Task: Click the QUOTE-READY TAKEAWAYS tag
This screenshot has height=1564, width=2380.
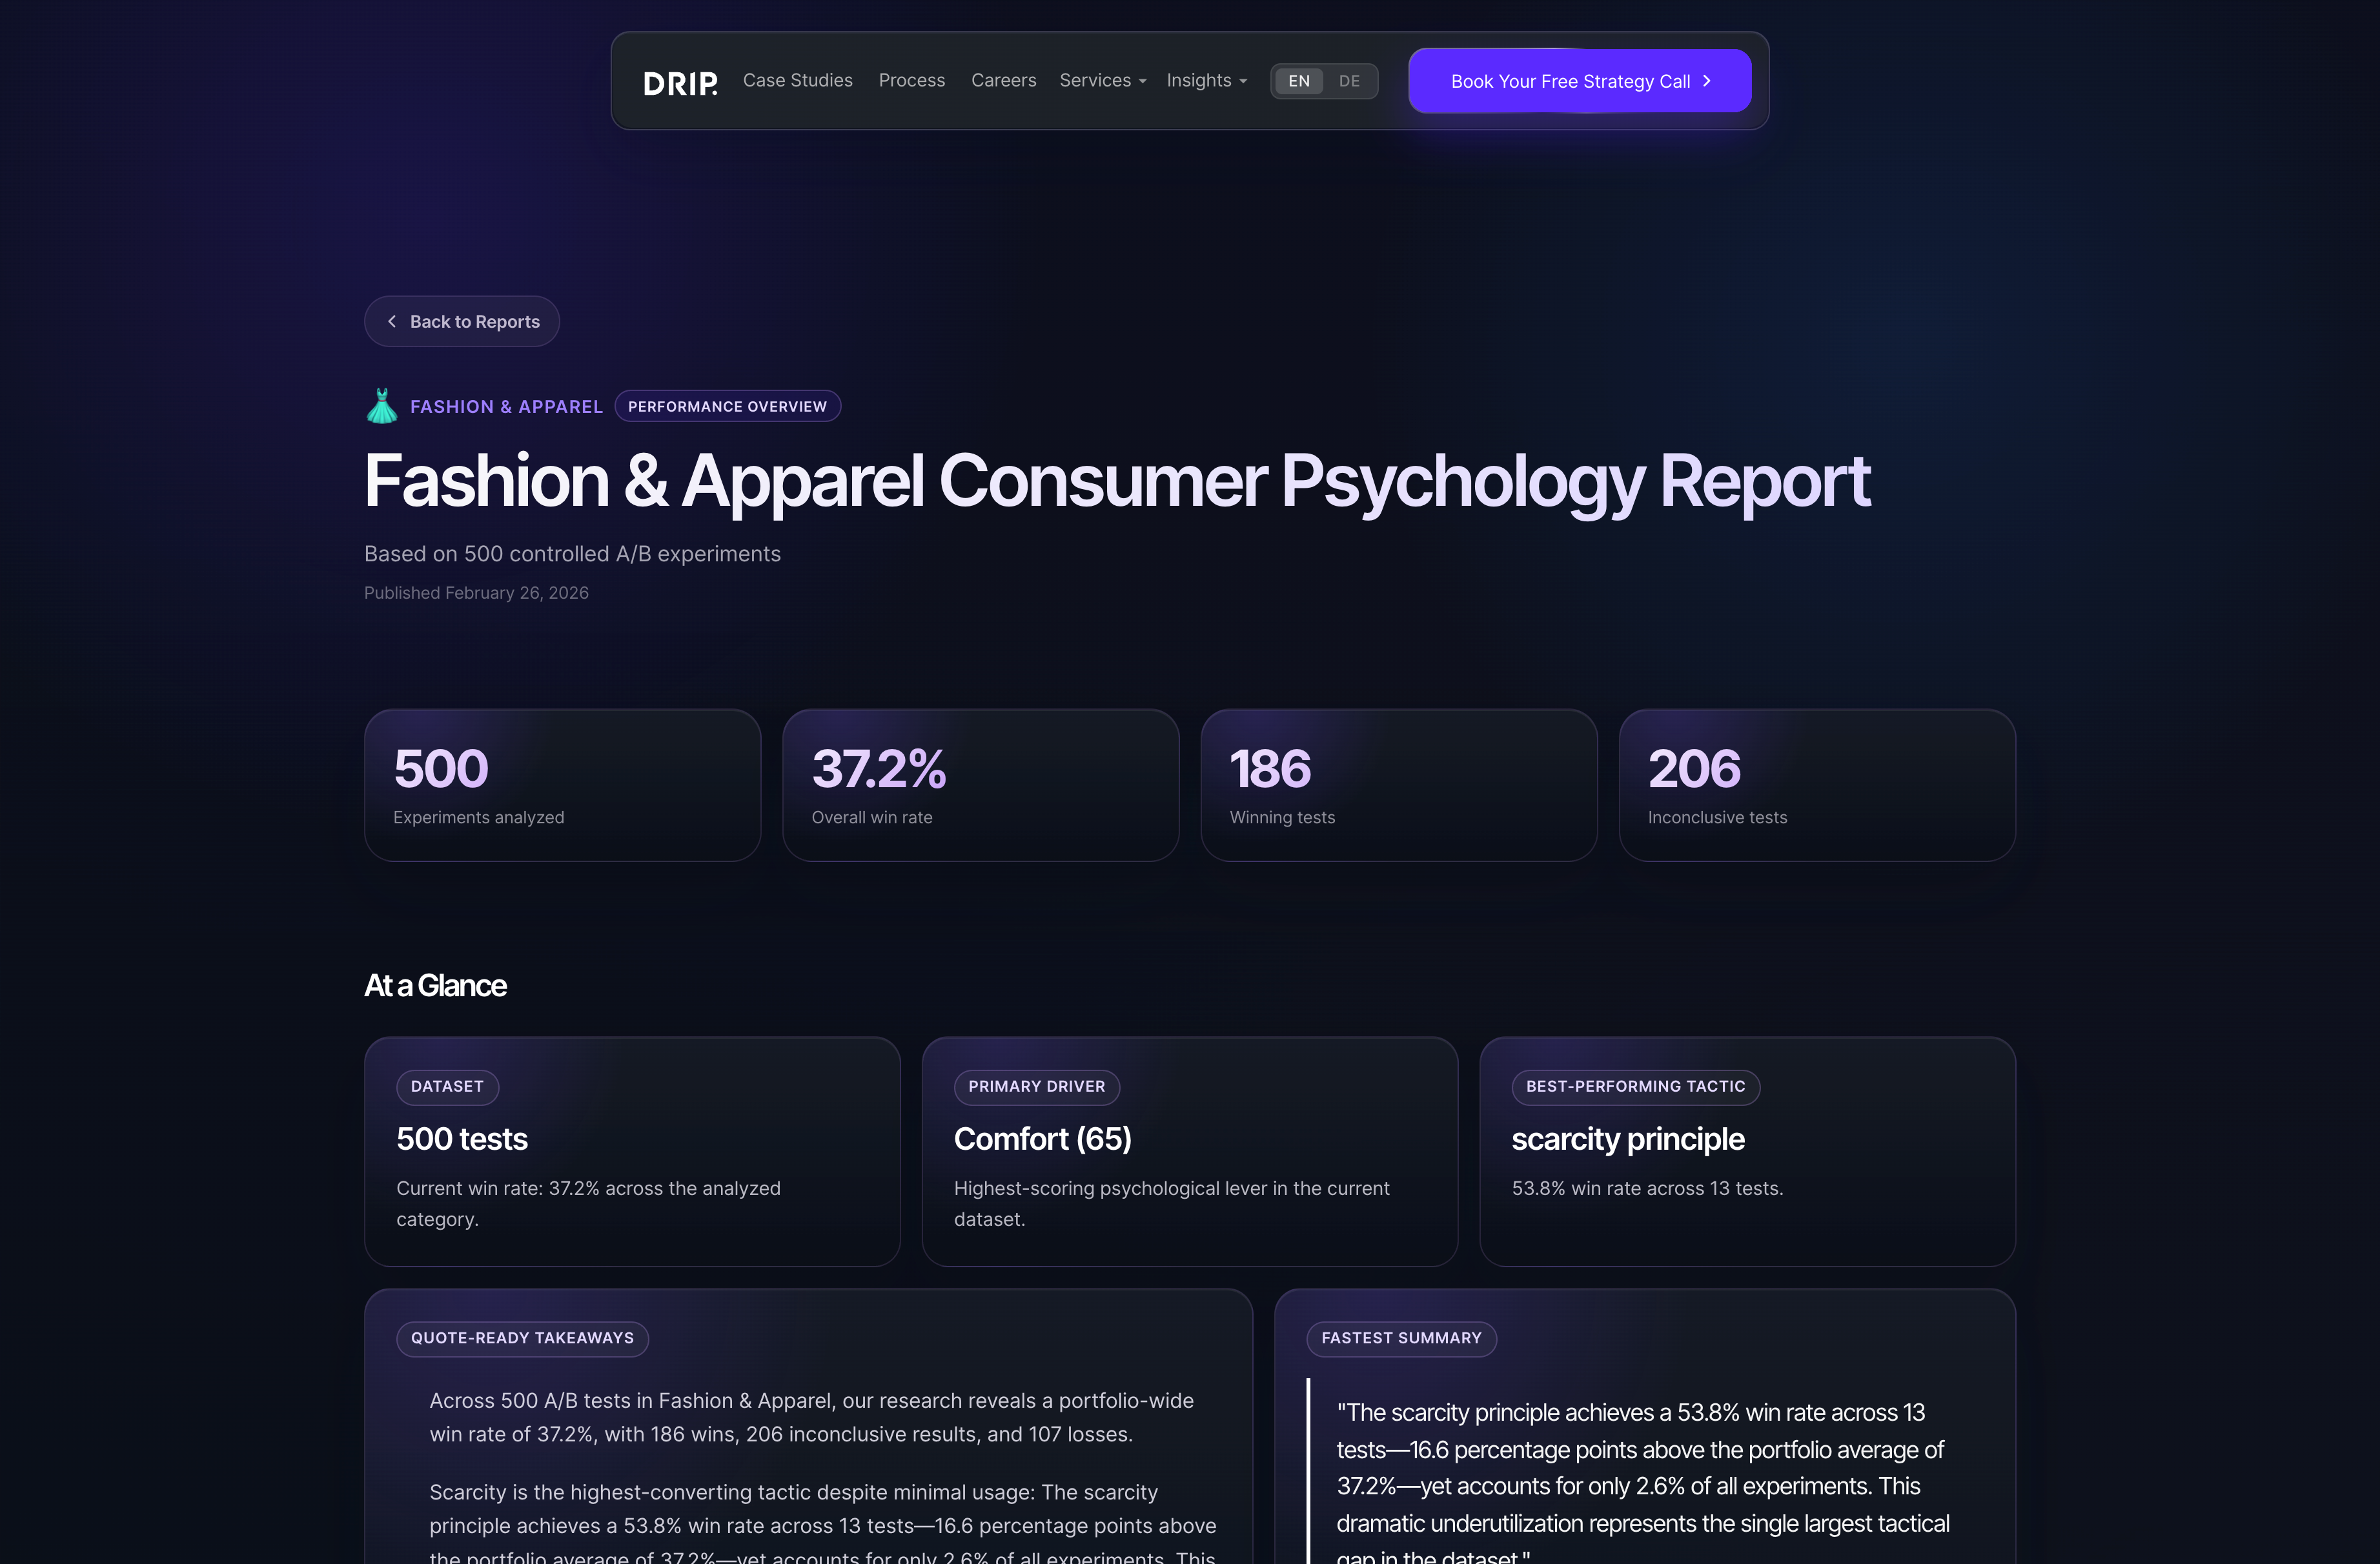Action: [x=523, y=1339]
